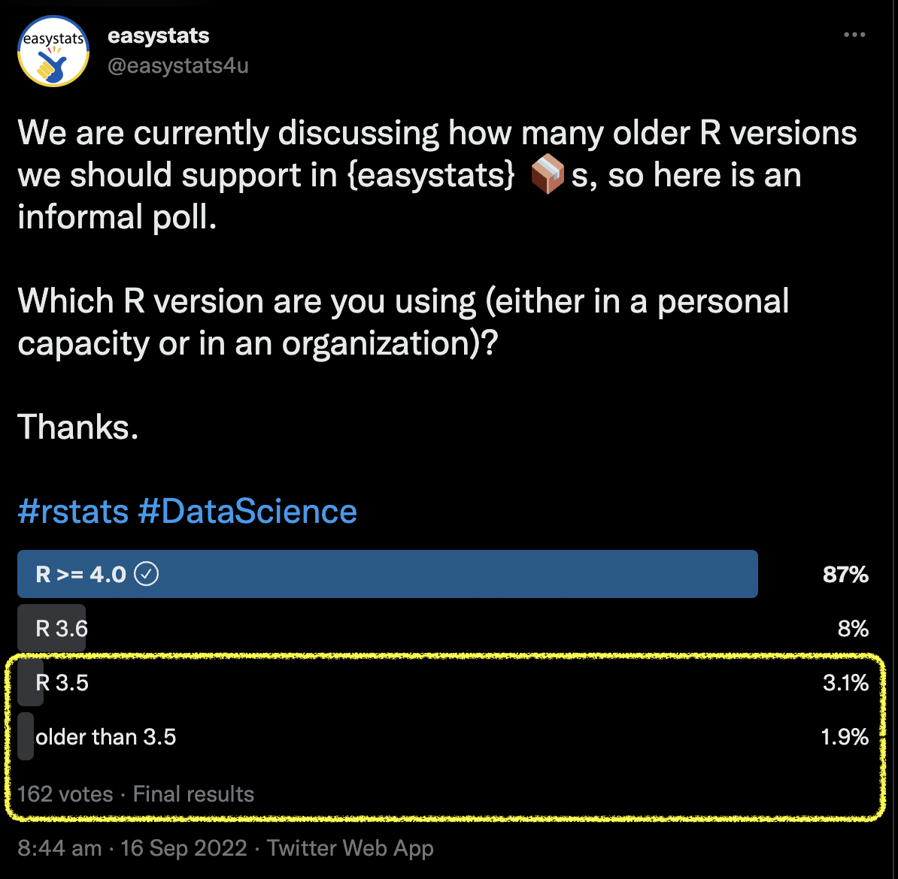Click the @easystats4u handle
Viewport: 898px width, 879px height.
point(178,65)
